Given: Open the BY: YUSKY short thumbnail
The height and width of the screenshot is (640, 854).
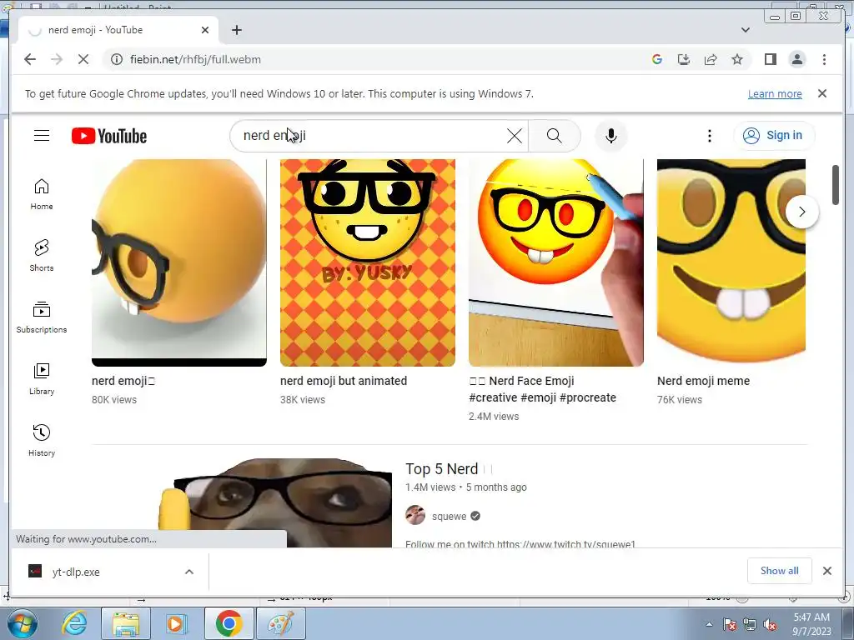Looking at the screenshot, I should (x=368, y=262).
